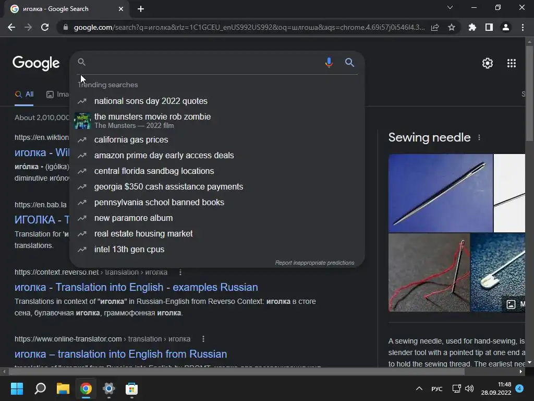The image size is (534, 401).
Task: Open the blue-background sewing needle image
Action: coord(440,193)
